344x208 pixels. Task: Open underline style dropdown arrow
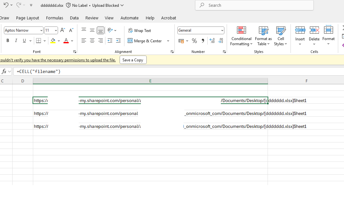coord(30,41)
